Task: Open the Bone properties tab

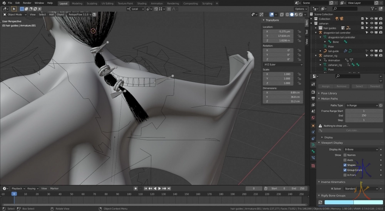Action: click(x=313, y=151)
